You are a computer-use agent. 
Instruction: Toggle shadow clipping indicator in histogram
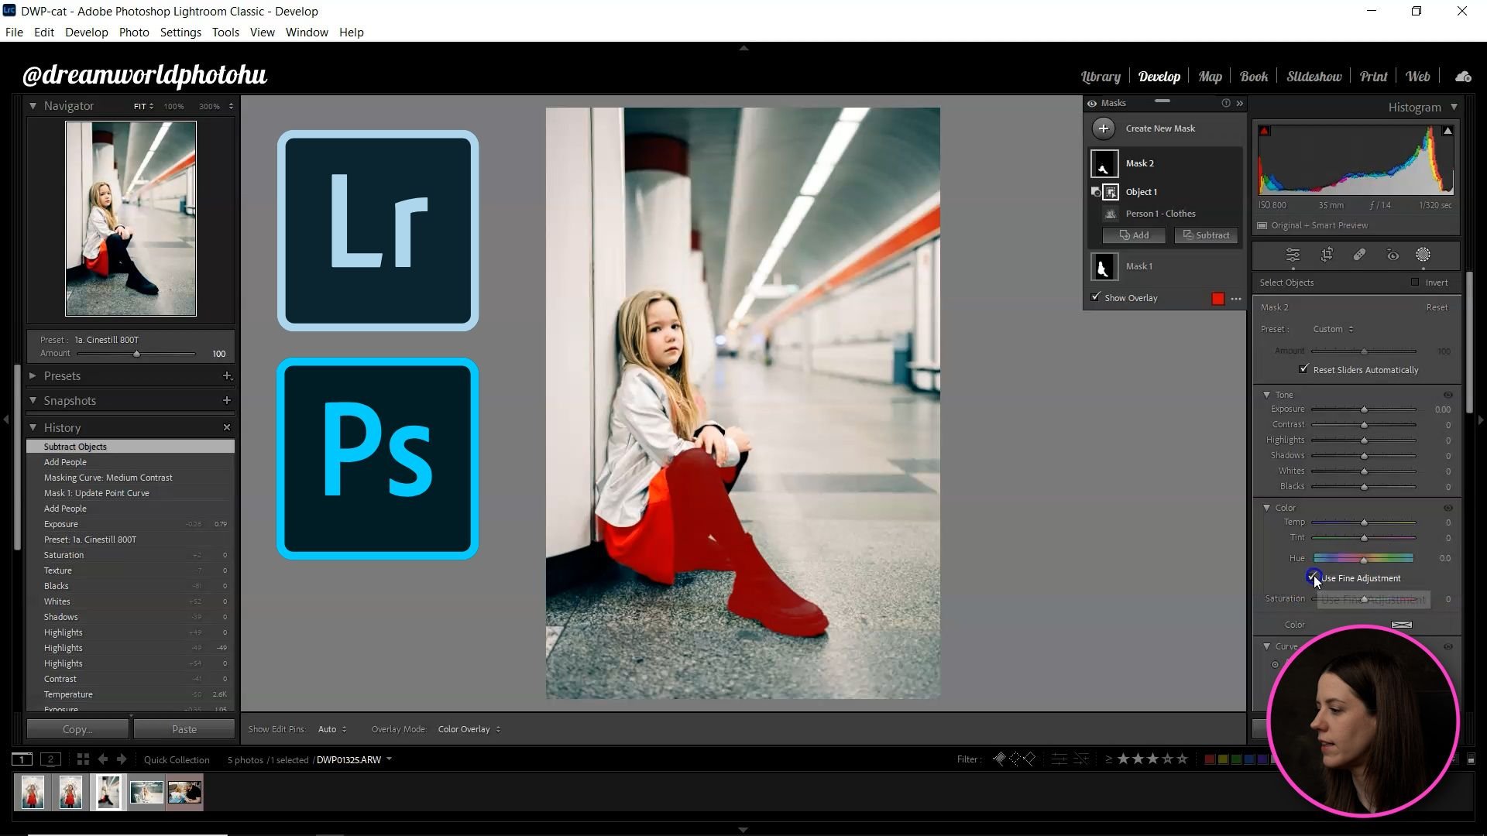point(1265,131)
